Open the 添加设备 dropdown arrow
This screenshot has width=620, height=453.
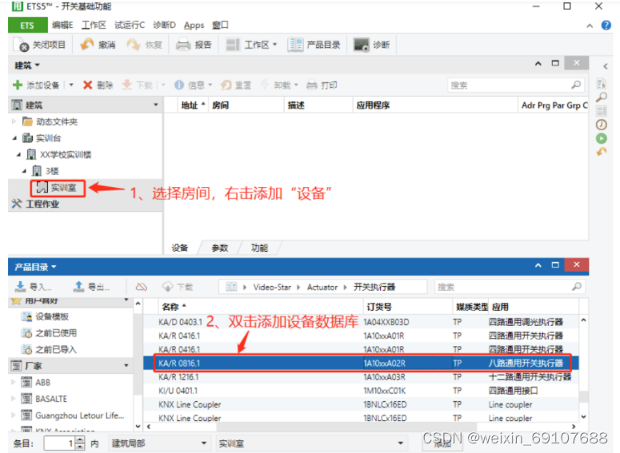point(71,85)
